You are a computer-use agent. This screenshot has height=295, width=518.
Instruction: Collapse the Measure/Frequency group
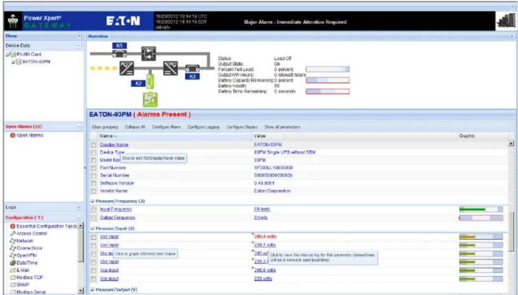[x=92, y=201]
